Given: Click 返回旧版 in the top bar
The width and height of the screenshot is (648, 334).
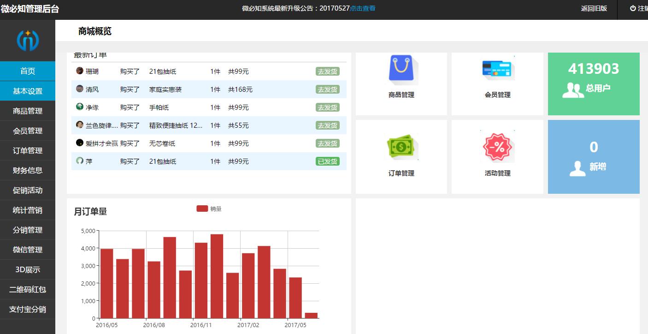Looking at the screenshot, I should coord(594,8).
